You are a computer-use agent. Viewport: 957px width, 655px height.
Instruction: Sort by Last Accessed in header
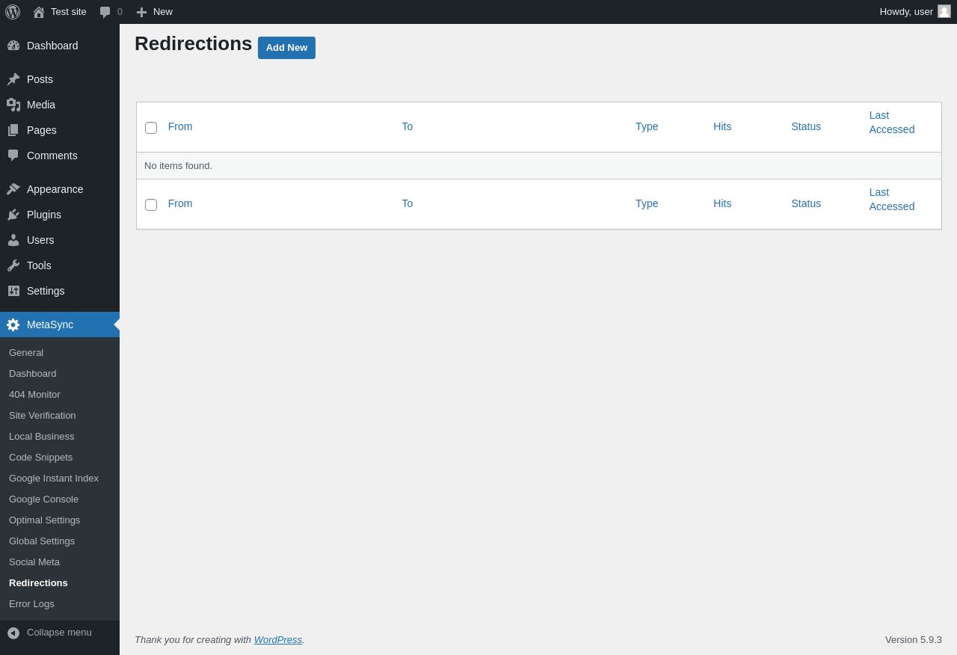(892, 123)
